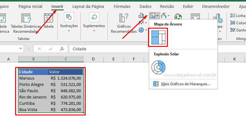Open the line chart dropdown
246x118 pixels.
[143, 23]
